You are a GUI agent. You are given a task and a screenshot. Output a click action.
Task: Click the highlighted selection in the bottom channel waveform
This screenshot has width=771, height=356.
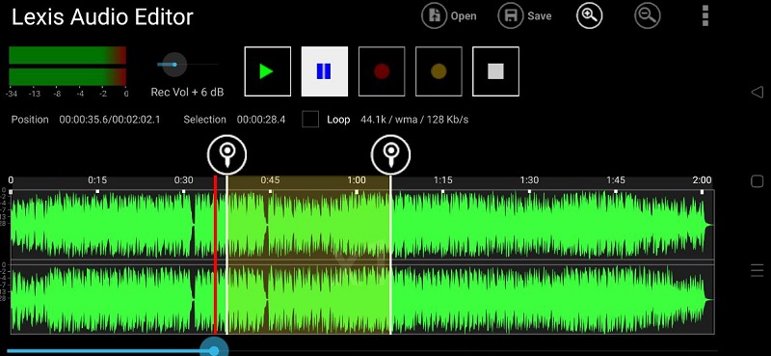[308, 299]
